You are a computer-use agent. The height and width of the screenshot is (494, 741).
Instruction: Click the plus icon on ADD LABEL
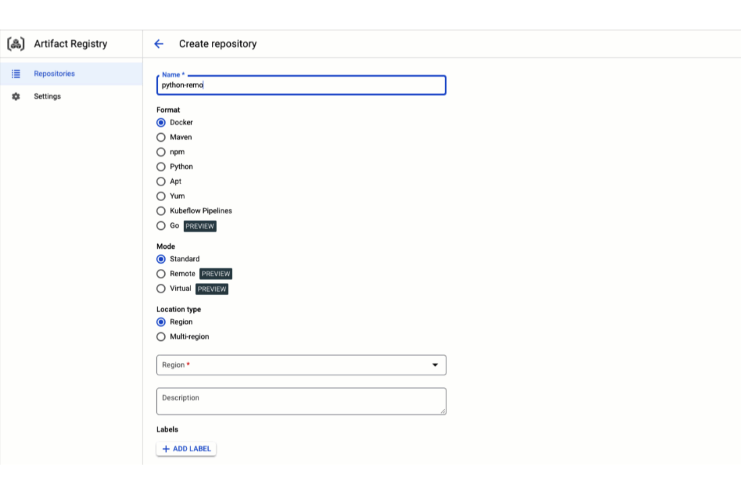point(166,449)
